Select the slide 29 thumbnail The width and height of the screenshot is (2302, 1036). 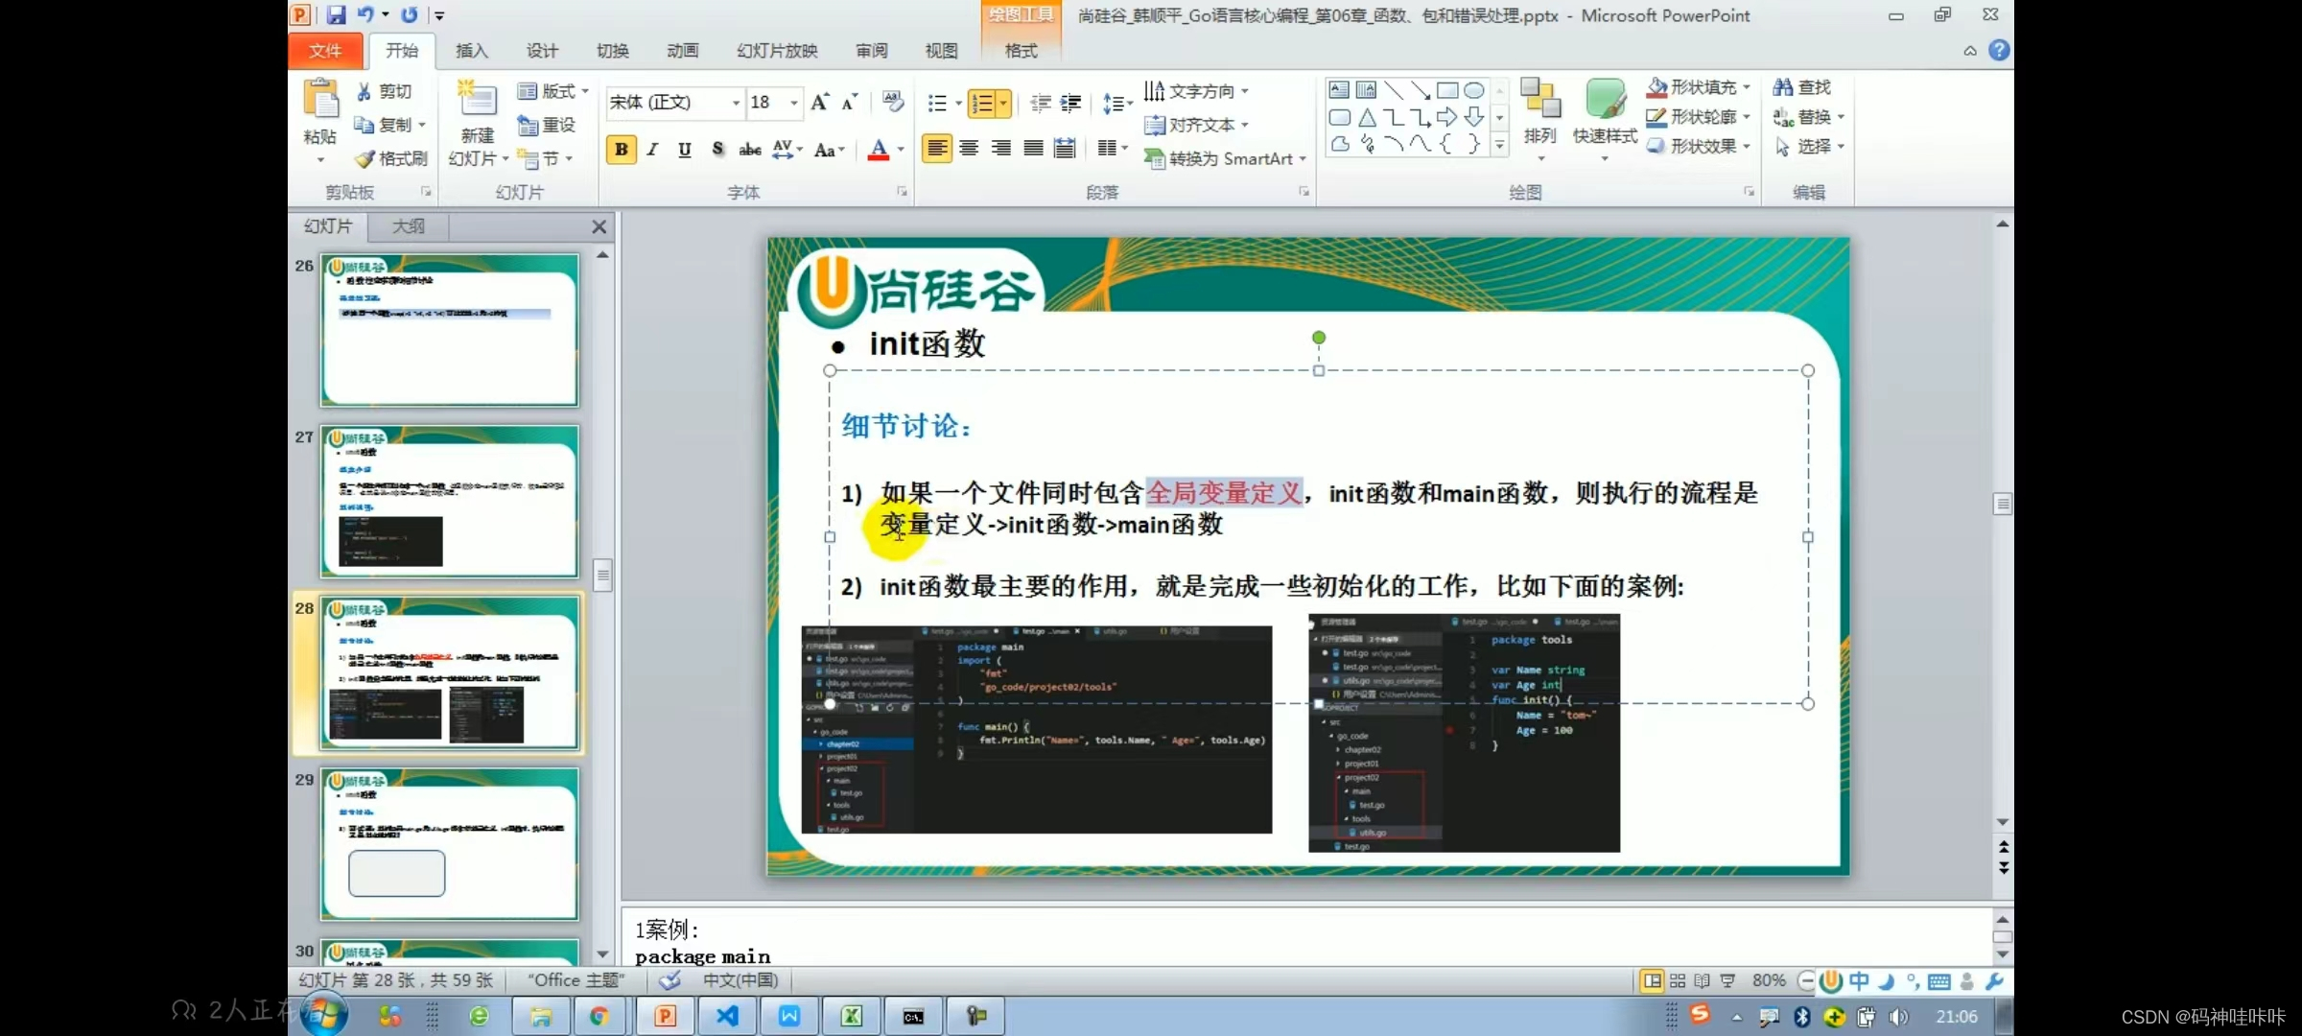click(450, 844)
